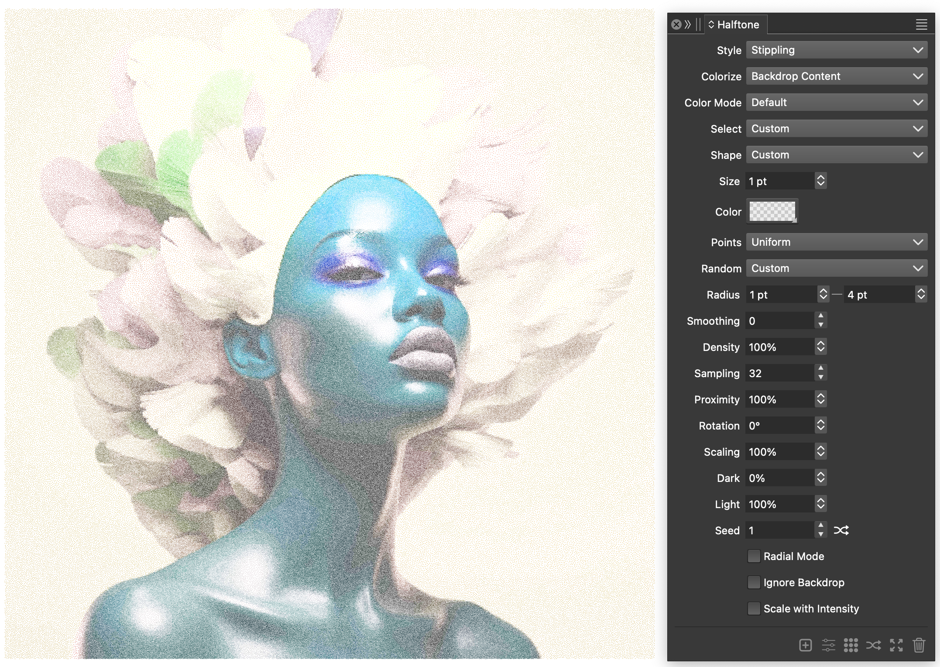
Task: Click the Density 100% input field
Action: pos(779,347)
